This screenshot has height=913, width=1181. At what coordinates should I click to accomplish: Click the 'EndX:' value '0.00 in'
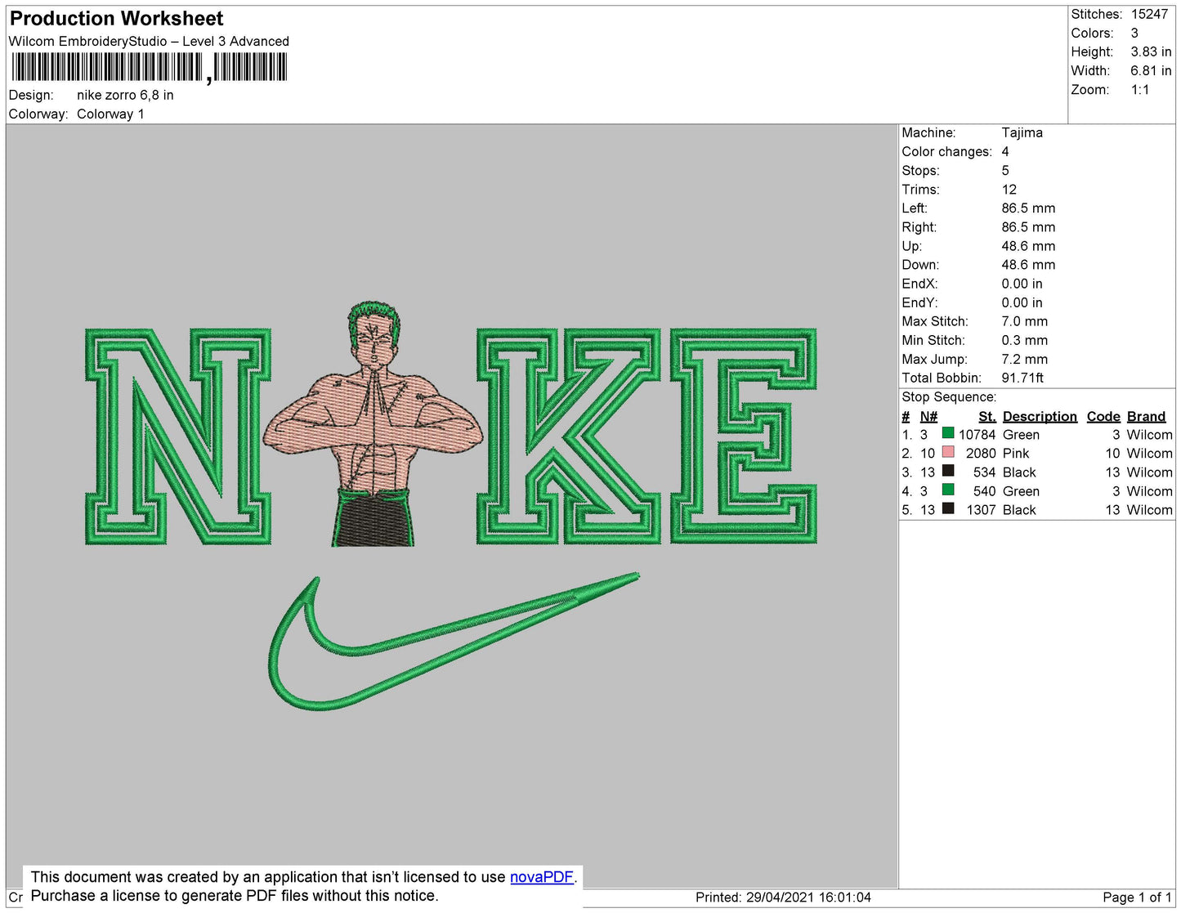pos(1022,284)
